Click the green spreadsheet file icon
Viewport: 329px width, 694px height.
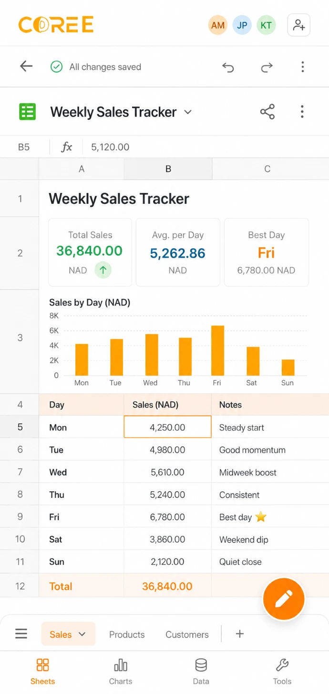[x=28, y=112]
